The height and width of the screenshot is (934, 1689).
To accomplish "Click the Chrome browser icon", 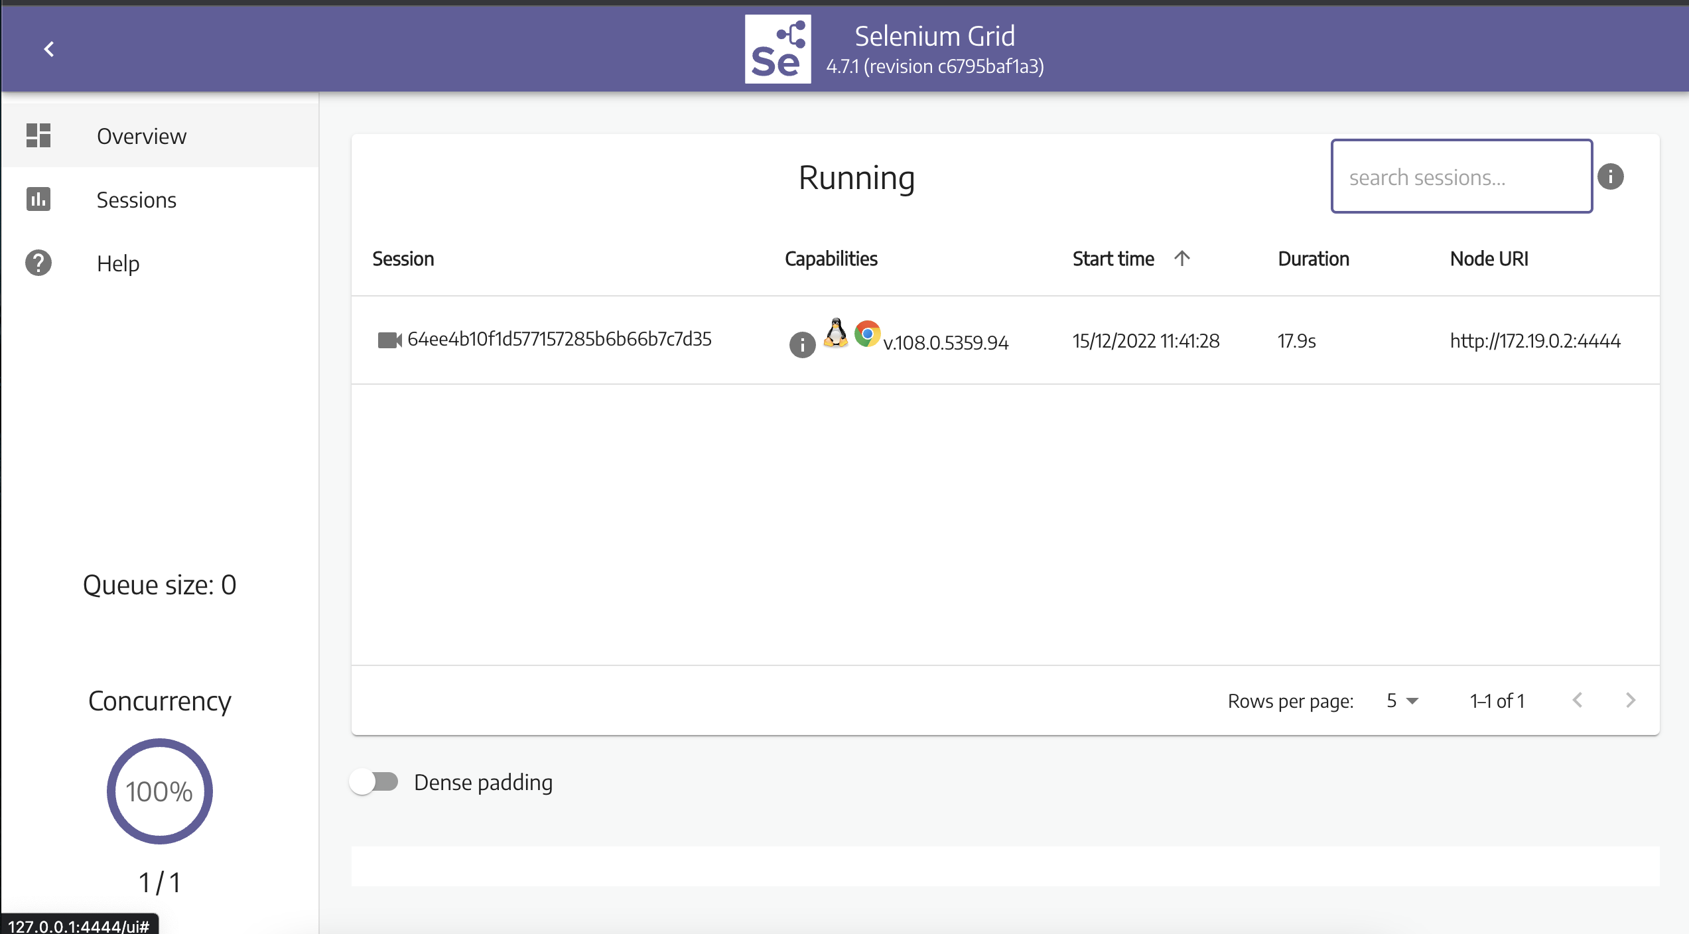I will coord(867,334).
